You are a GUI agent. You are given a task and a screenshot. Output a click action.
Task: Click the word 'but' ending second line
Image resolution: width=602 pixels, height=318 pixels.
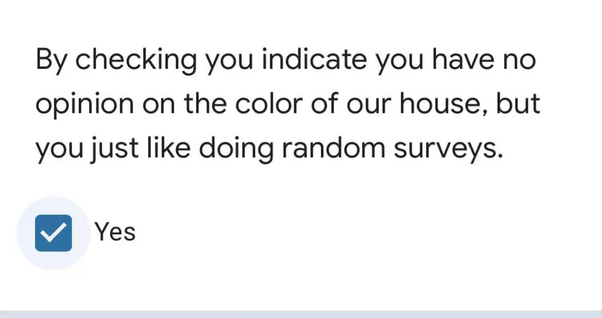518,103
